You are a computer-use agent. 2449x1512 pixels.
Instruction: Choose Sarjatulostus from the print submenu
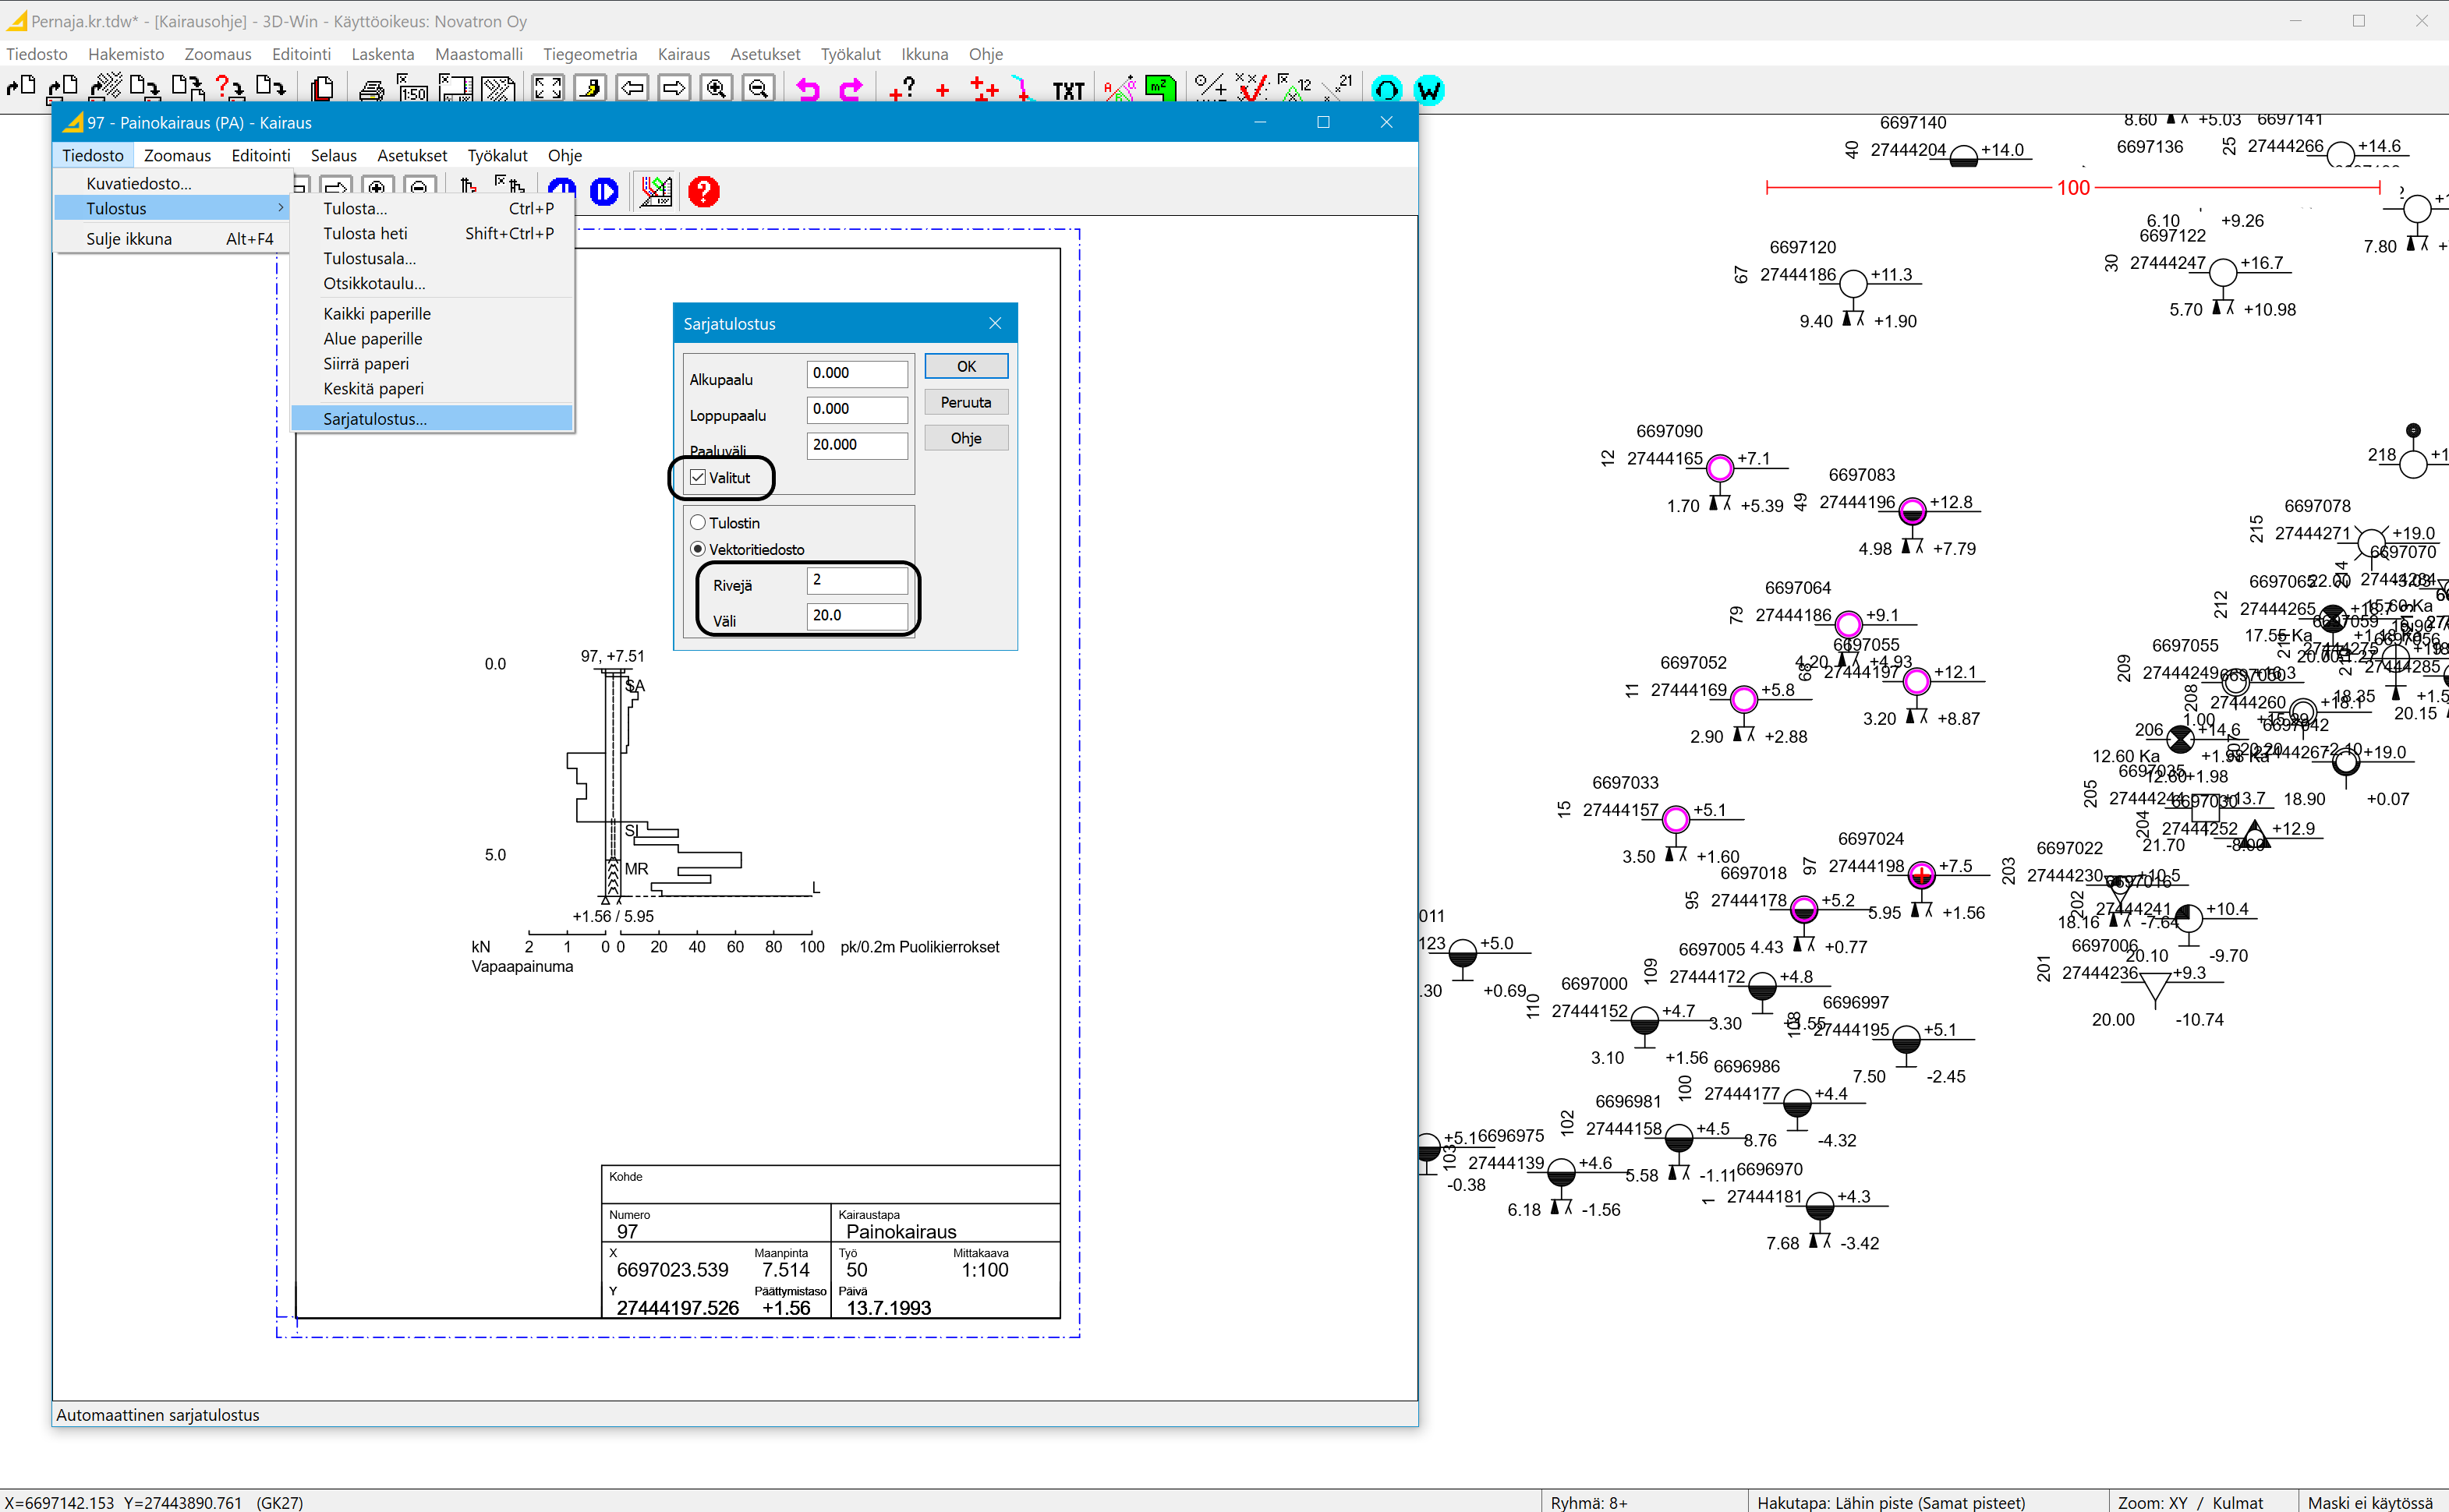[x=374, y=419]
